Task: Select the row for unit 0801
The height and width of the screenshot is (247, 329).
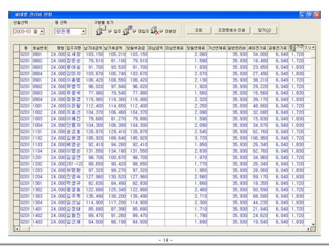Action: [x=40, y=55]
